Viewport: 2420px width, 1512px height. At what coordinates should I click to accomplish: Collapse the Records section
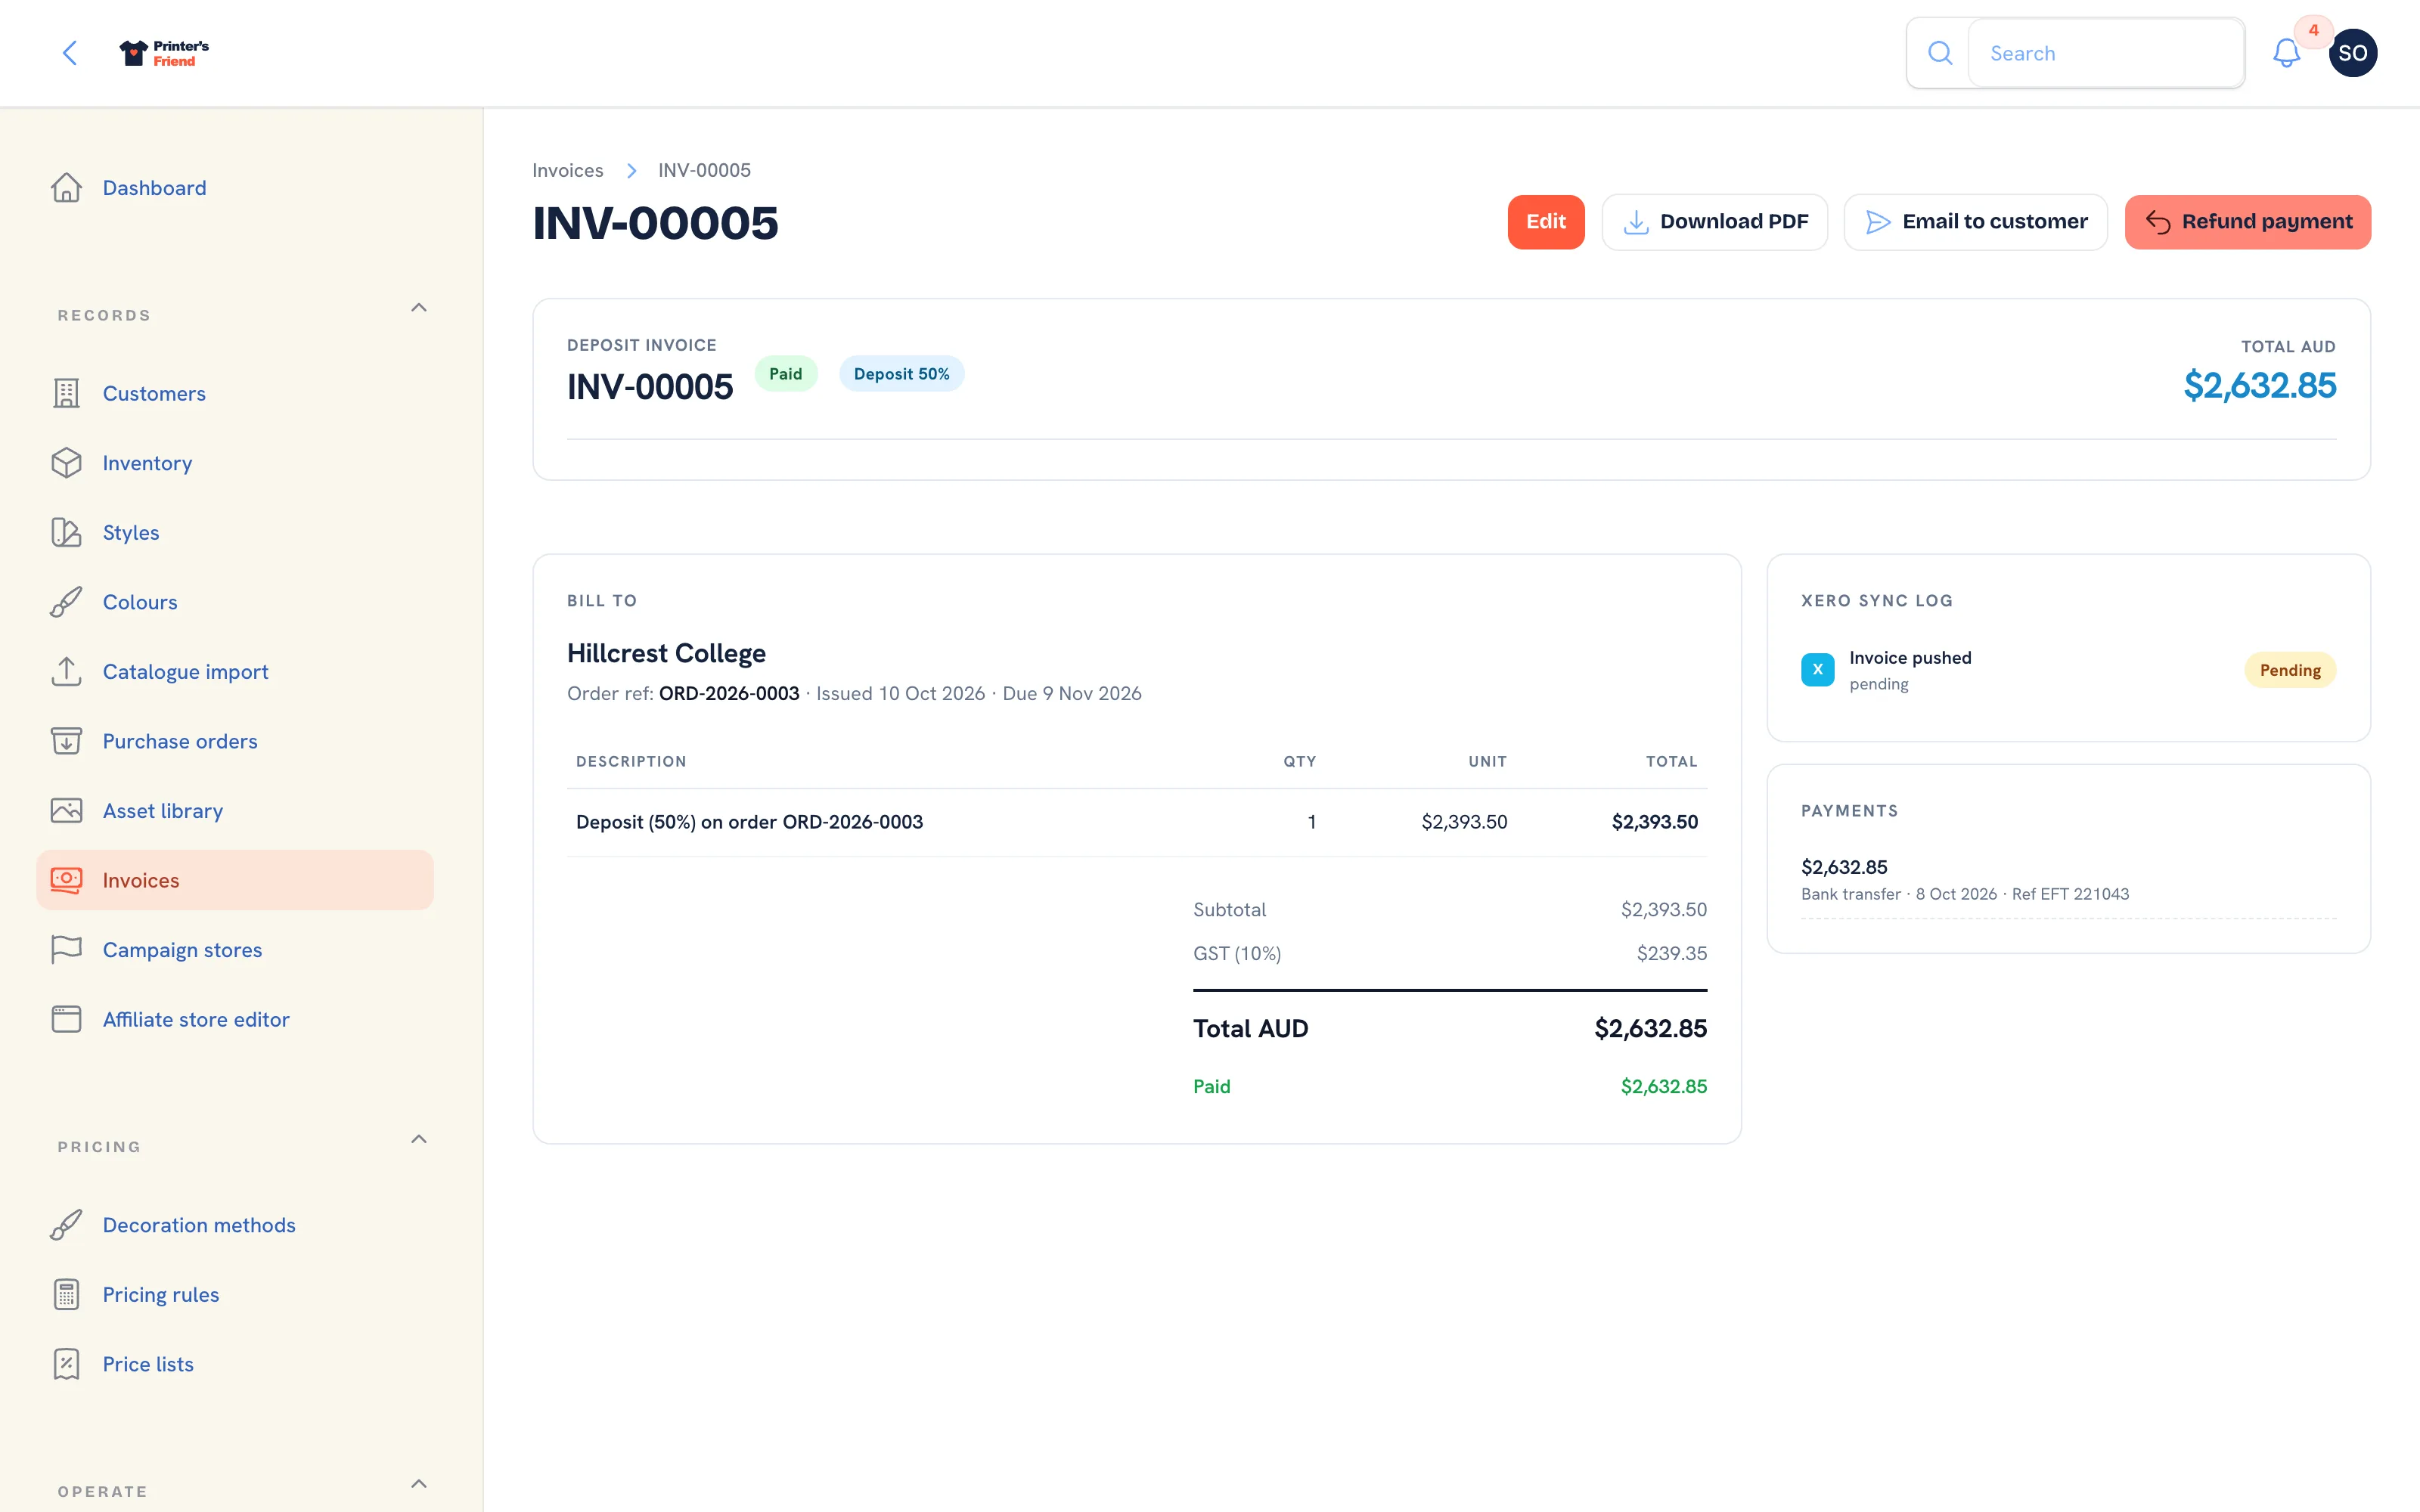(419, 308)
